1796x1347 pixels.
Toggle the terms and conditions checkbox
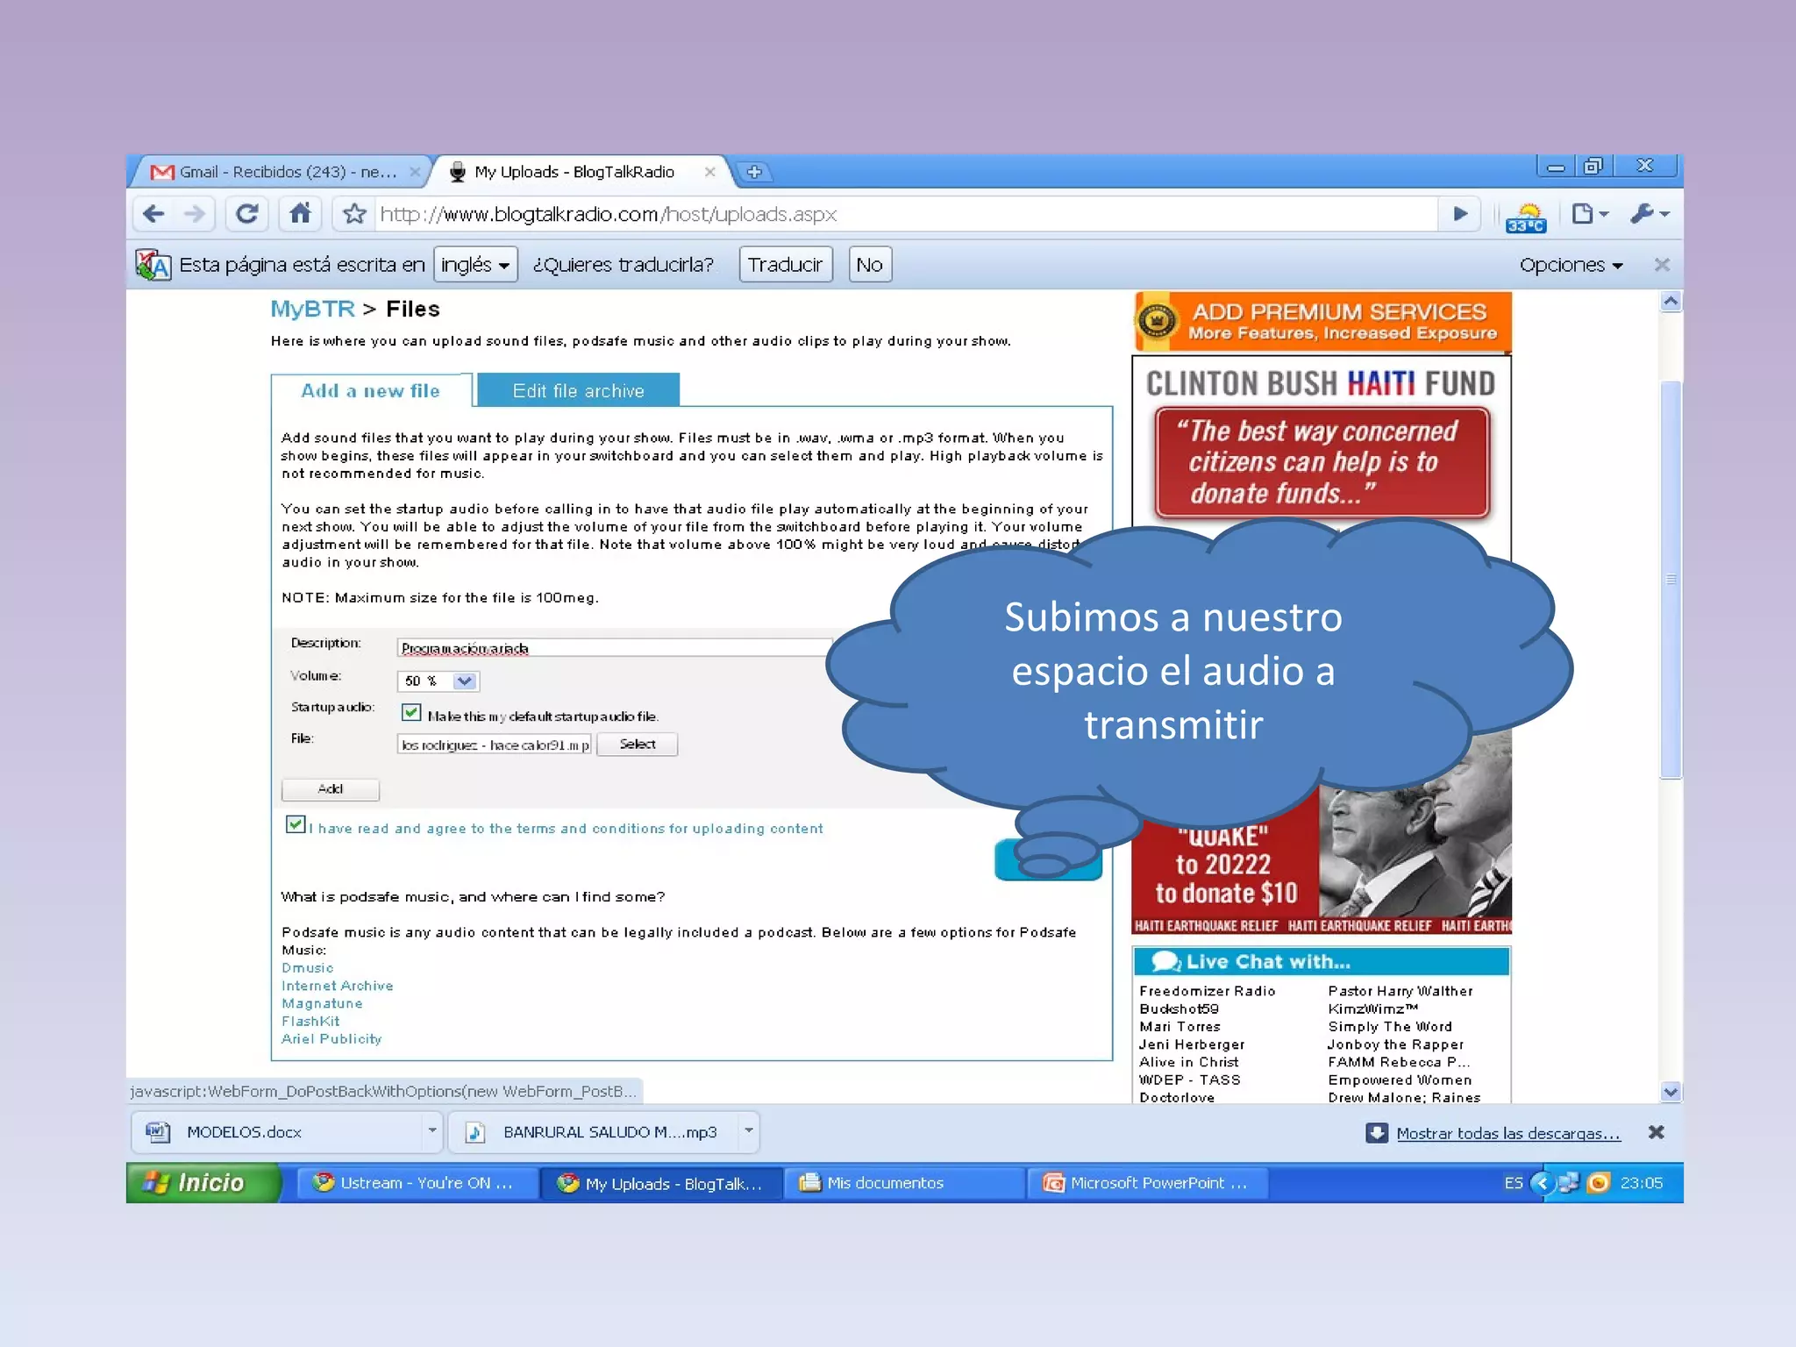click(296, 824)
